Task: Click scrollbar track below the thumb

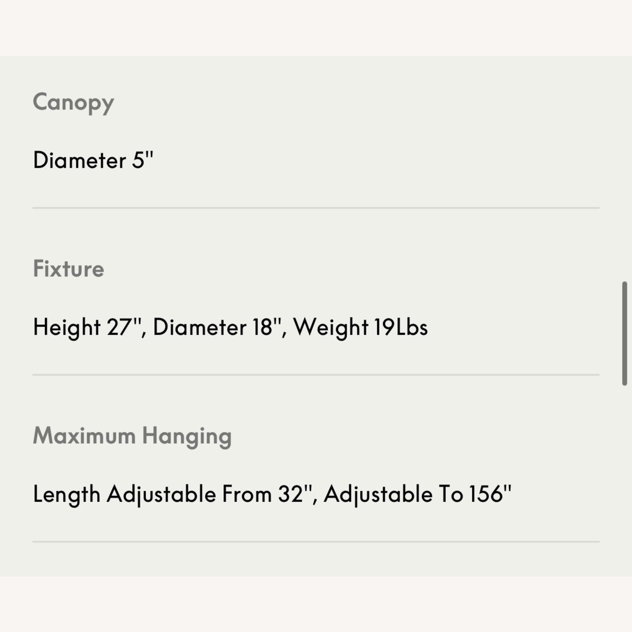Action: (x=624, y=480)
